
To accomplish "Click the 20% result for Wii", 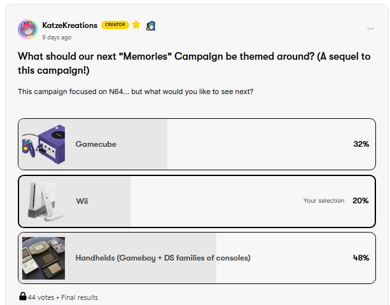I will pyautogui.click(x=361, y=201).
